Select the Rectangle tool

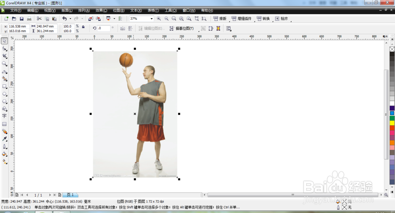pos(4,87)
